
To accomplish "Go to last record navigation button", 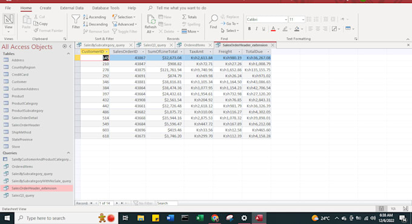I will pos(122,203).
